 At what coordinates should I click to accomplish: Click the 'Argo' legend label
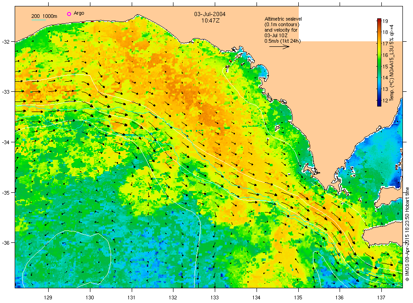[x=79, y=13]
